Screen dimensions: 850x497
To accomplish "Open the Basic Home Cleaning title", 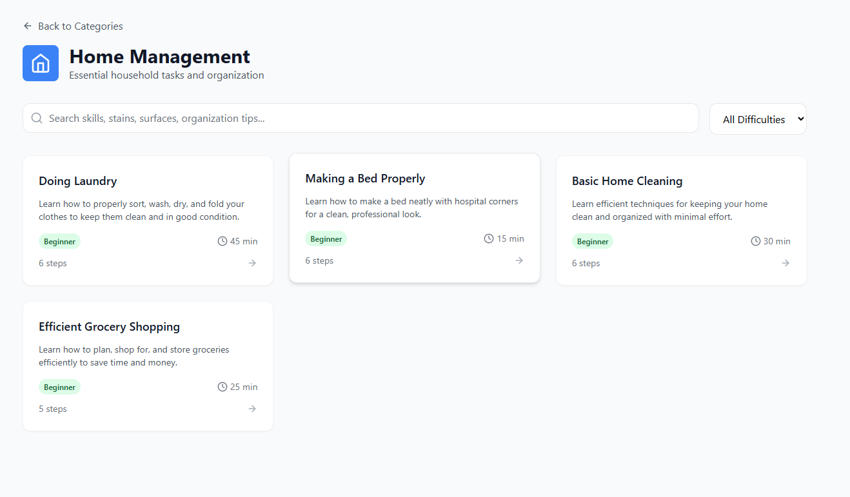I will point(627,181).
